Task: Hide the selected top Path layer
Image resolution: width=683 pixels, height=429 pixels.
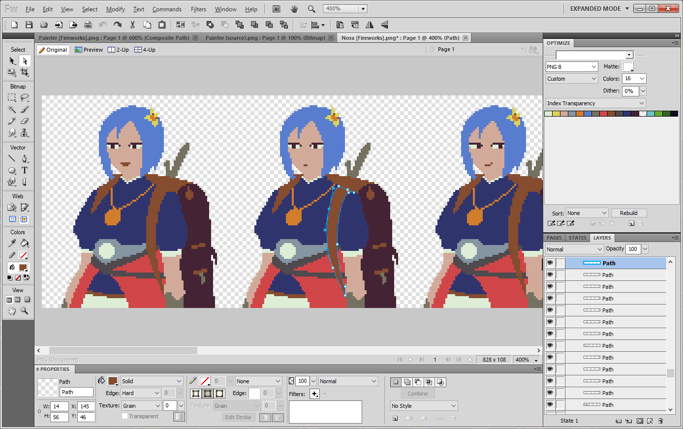Action: coord(550,263)
